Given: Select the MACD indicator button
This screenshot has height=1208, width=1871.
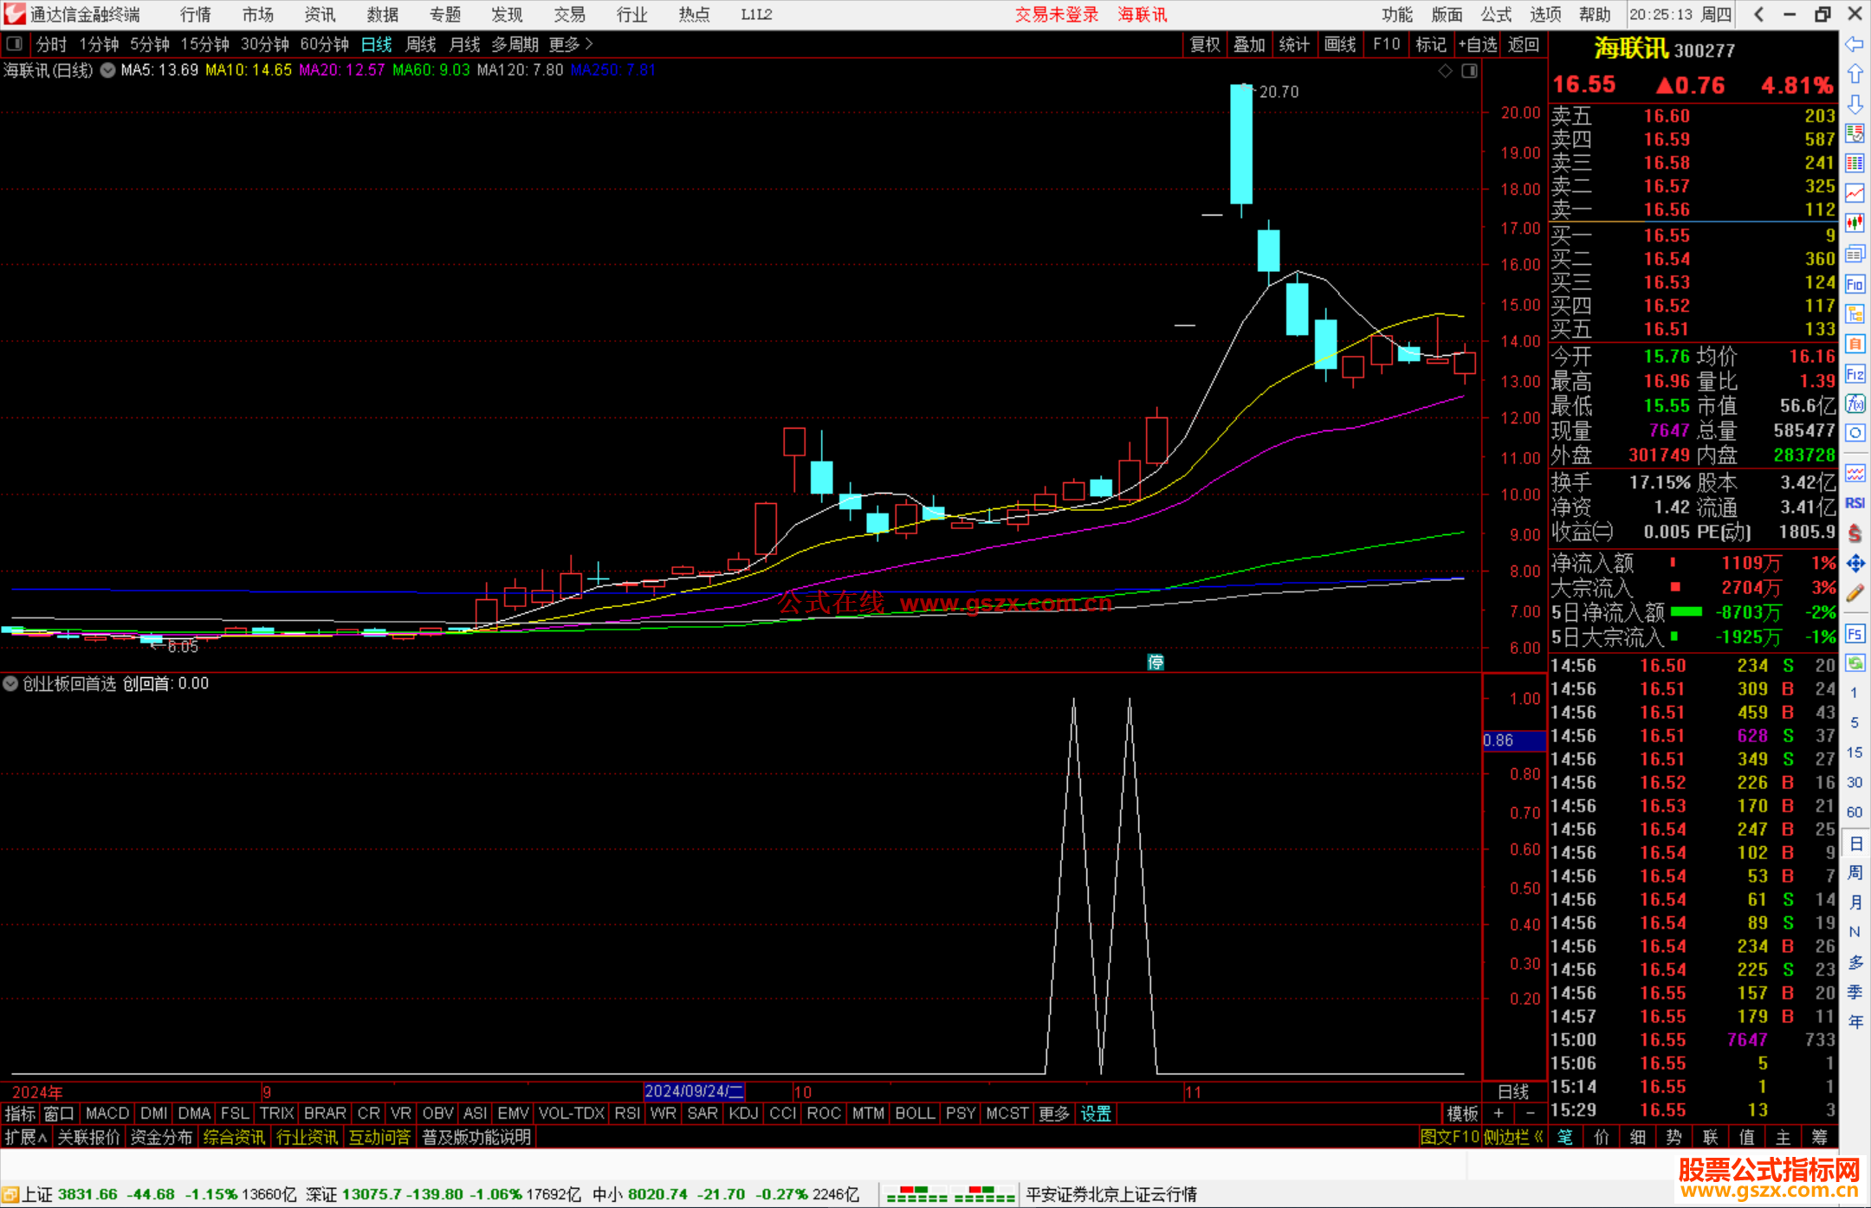Looking at the screenshot, I should (x=107, y=1114).
